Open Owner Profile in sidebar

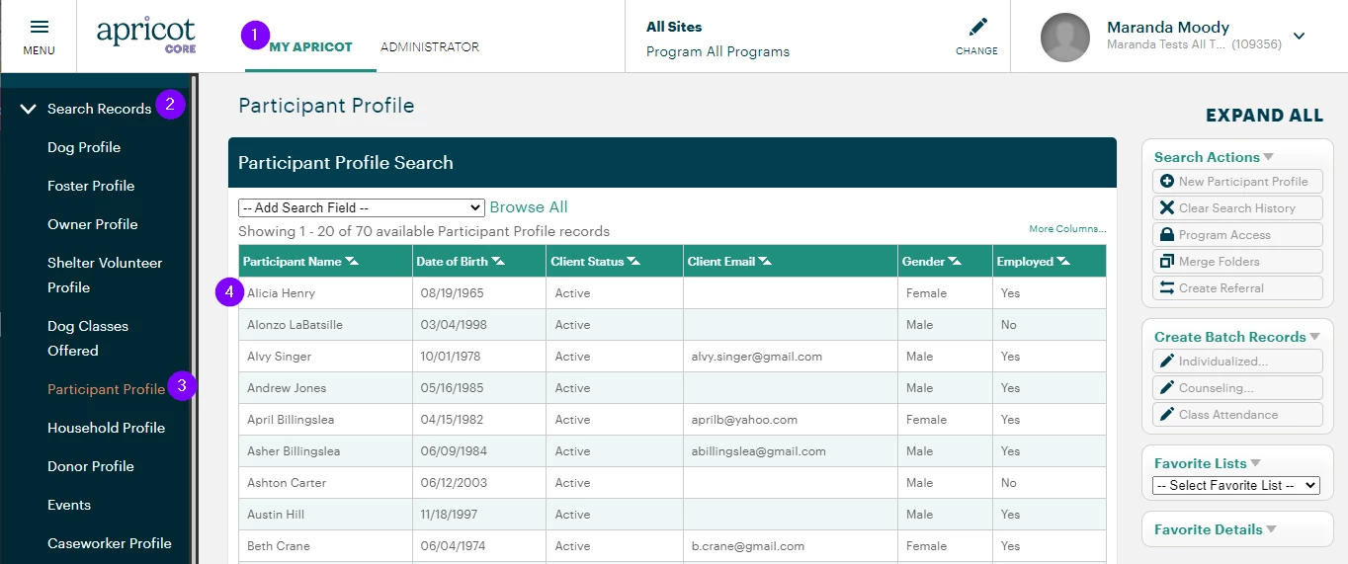[x=93, y=224]
